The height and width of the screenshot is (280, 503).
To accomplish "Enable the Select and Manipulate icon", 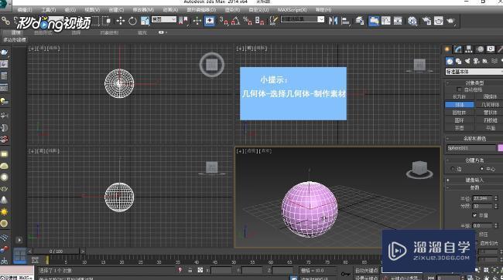I will click(197, 21).
